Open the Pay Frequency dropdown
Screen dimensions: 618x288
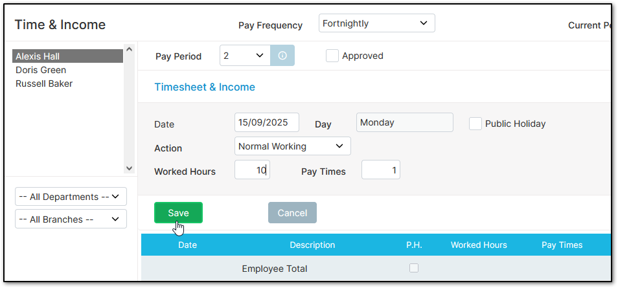[x=377, y=23]
